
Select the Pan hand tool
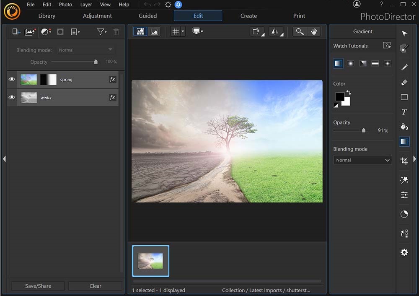[315, 31]
